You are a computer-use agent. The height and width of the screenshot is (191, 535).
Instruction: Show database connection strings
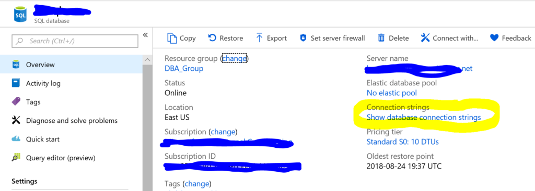[424, 117]
